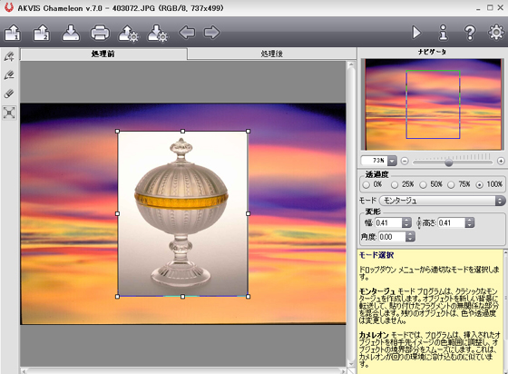Viewport: 508px width, 374px height.
Task: Click the ナビゲータ panel title
Action: (432, 52)
